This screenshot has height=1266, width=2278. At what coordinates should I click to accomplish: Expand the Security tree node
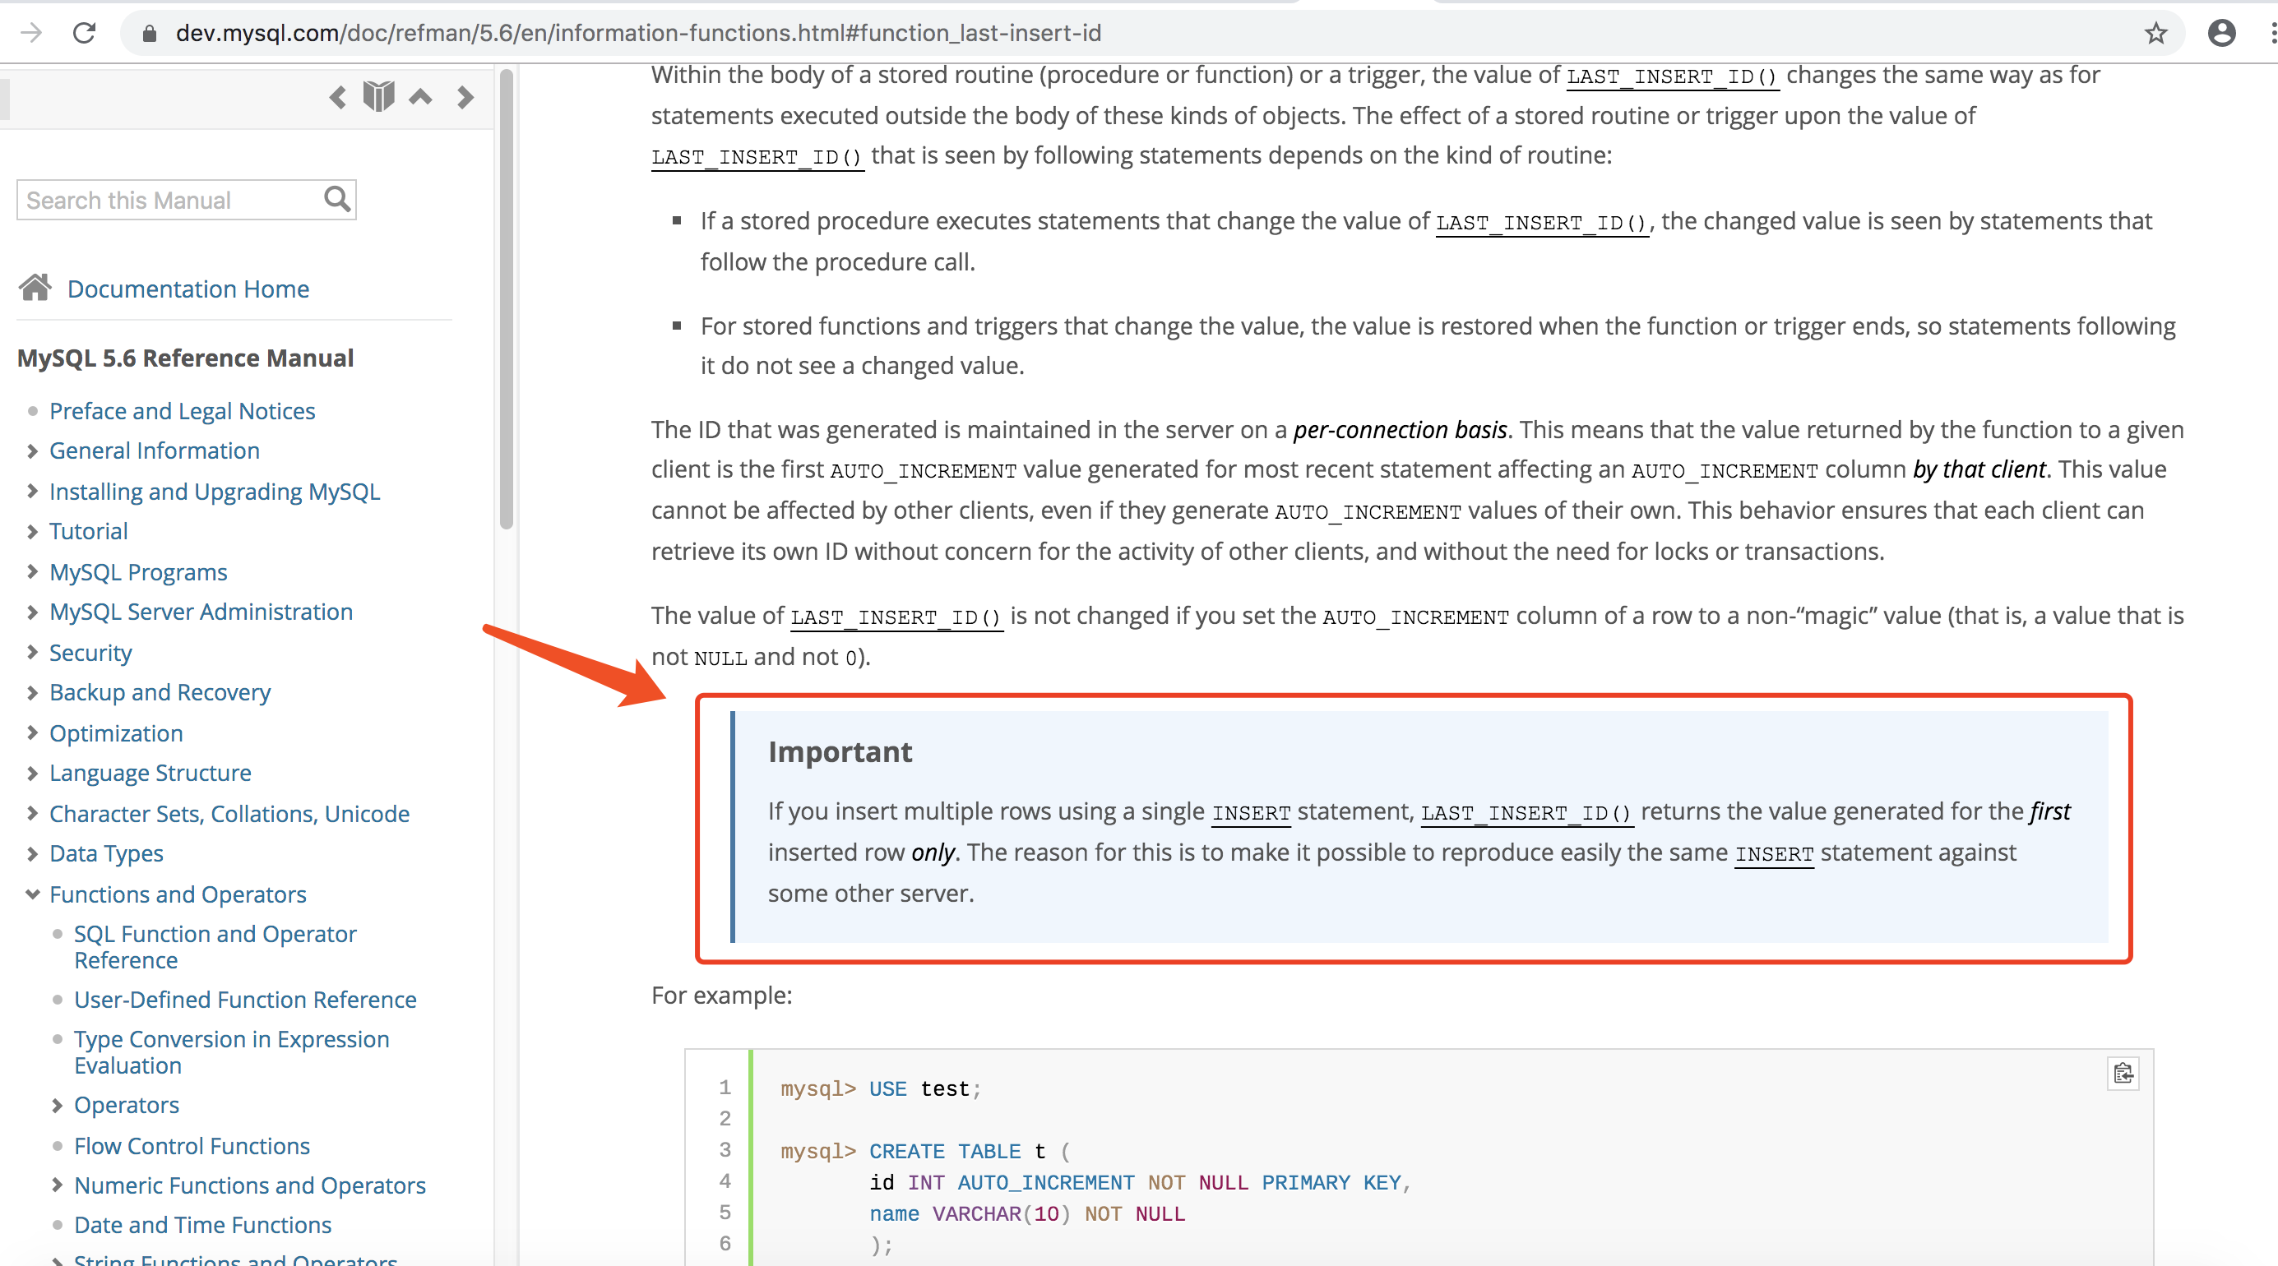pos(33,653)
